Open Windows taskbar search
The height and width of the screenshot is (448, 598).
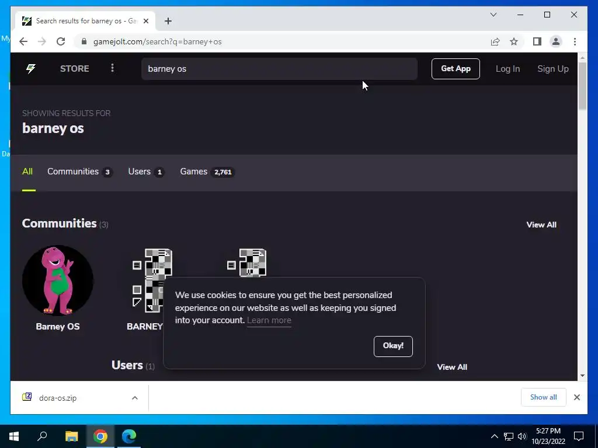point(42,436)
